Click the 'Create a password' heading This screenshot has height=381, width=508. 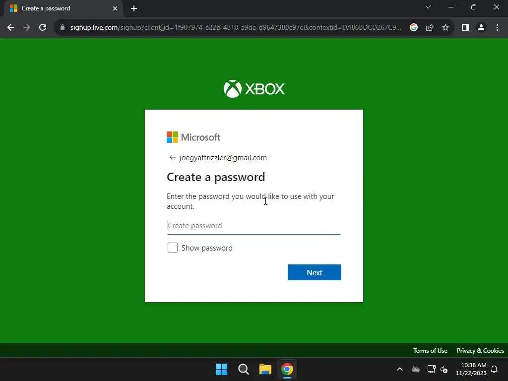pyautogui.click(x=216, y=177)
